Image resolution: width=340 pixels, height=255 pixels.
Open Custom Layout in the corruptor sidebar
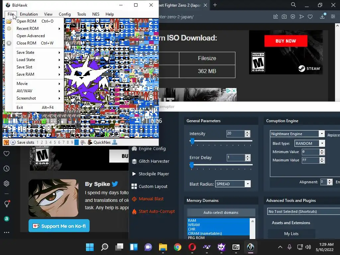150,187
